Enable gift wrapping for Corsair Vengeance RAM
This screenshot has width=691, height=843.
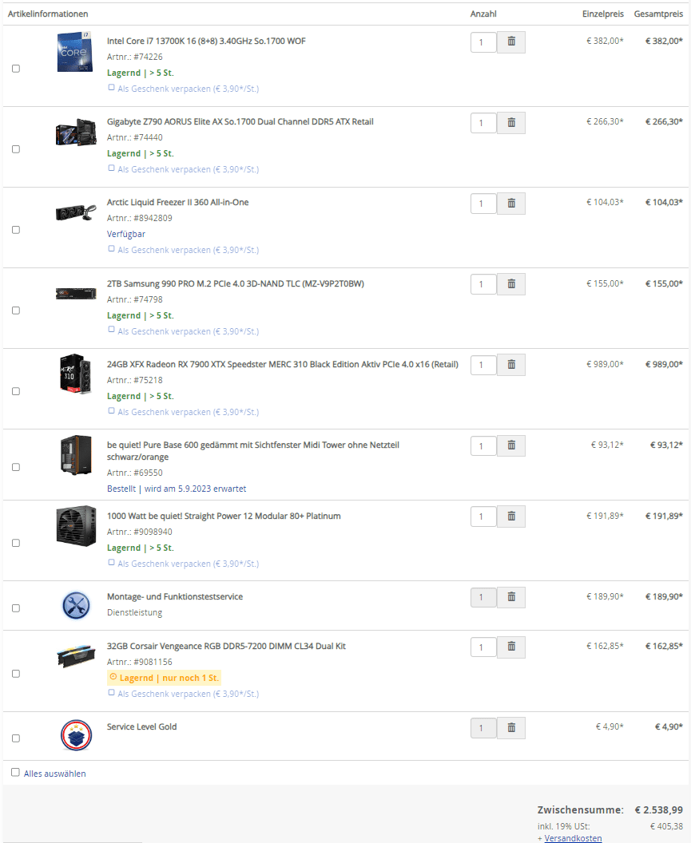(111, 692)
